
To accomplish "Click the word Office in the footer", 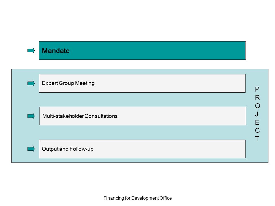I will point(166,198).
